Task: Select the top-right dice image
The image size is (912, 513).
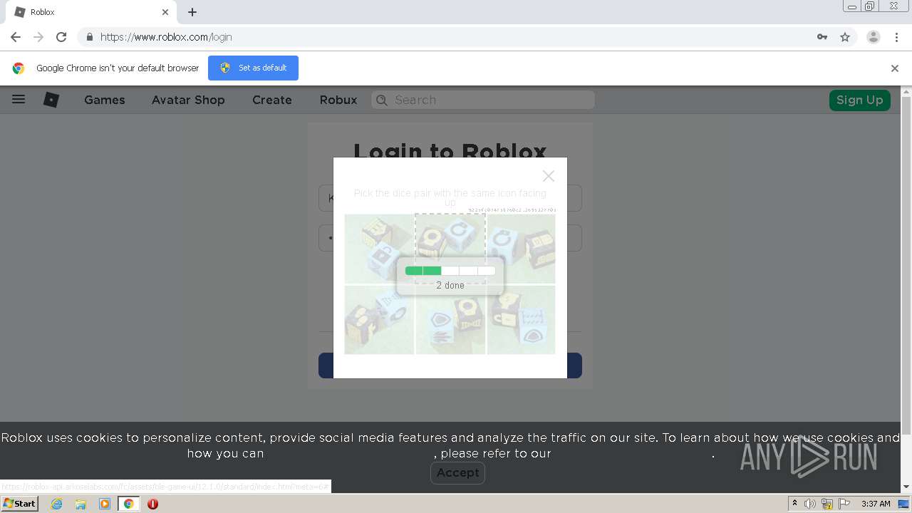Action: pyautogui.click(x=521, y=249)
